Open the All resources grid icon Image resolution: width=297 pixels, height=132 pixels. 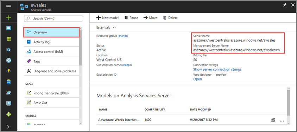coord(8,39)
